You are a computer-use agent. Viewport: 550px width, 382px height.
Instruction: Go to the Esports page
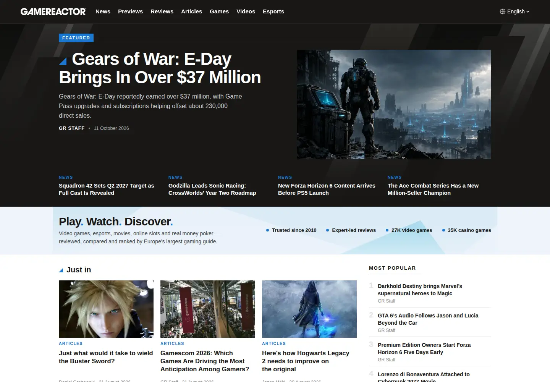point(273,11)
